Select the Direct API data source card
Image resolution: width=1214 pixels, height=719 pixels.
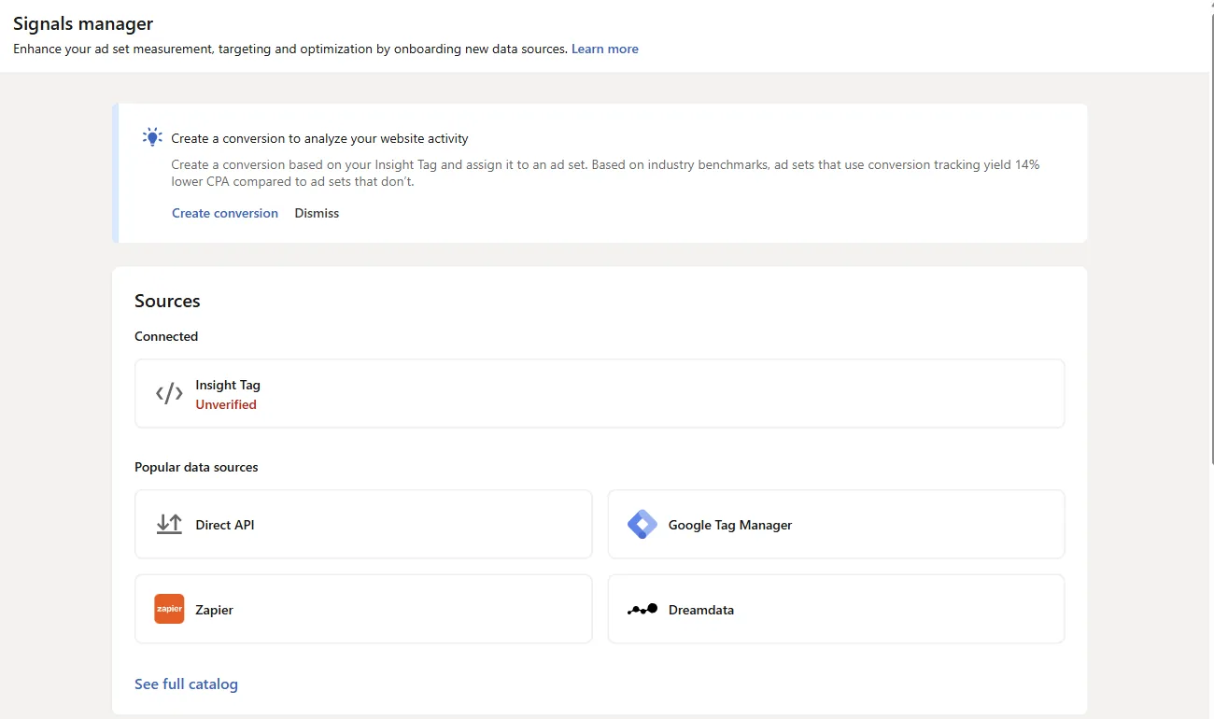pyautogui.click(x=363, y=524)
